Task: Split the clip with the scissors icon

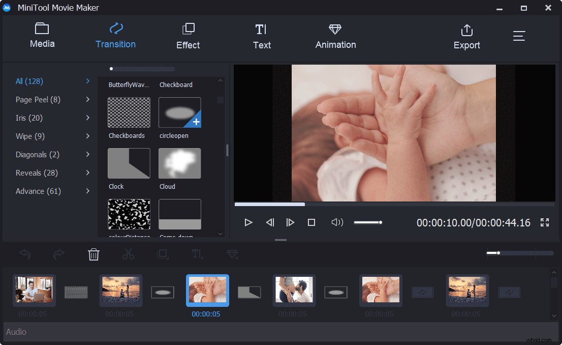Action: coord(128,254)
